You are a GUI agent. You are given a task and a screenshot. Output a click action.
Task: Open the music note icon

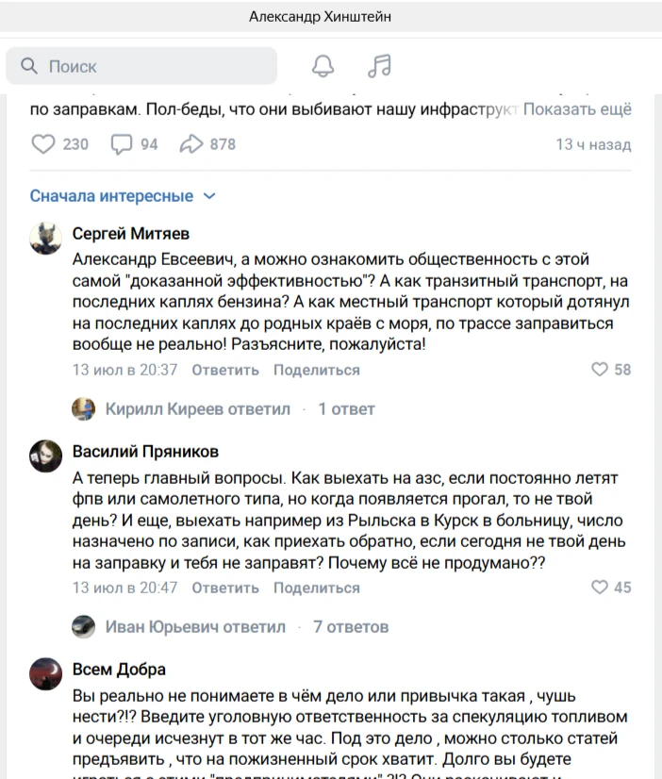pyautogui.click(x=379, y=66)
